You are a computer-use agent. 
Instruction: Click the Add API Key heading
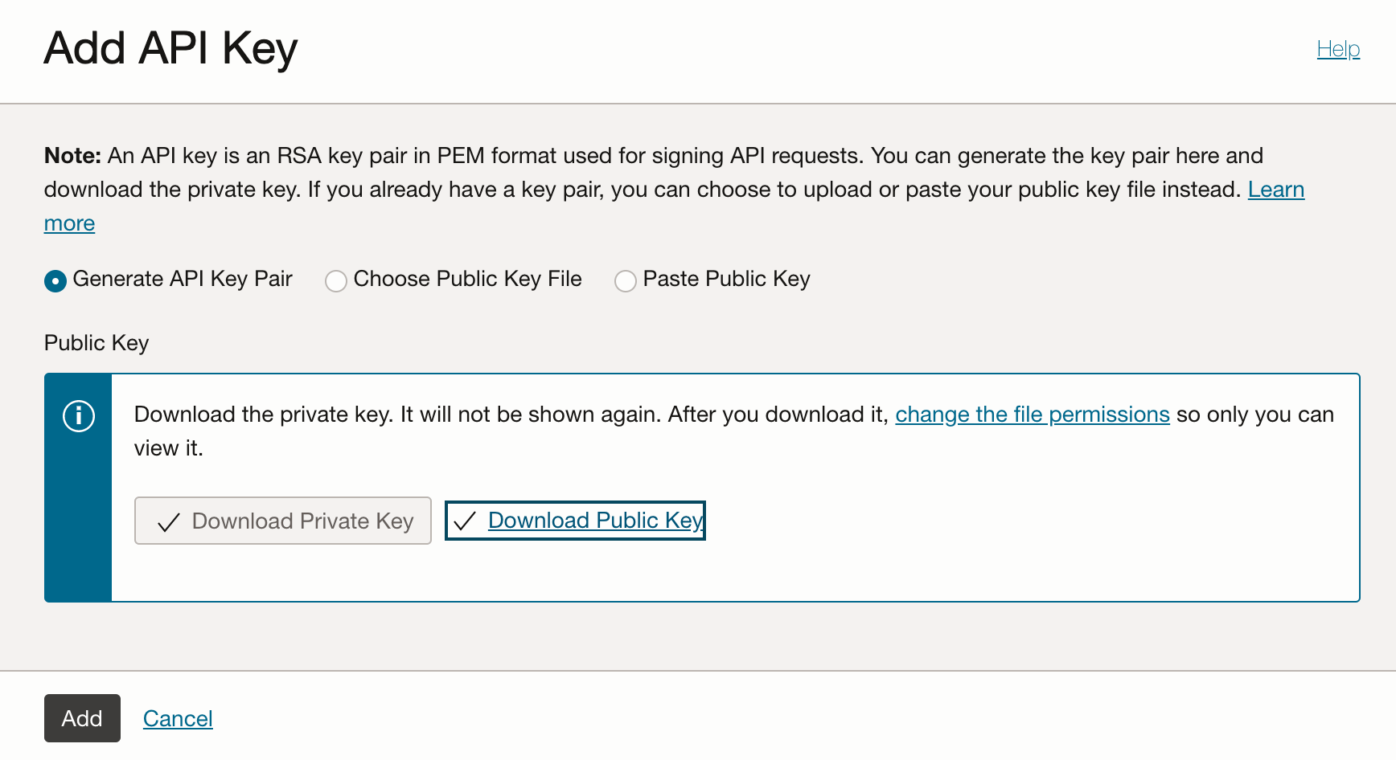point(170,48)
